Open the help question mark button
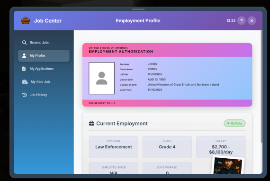270x181 pixels. 242,21
